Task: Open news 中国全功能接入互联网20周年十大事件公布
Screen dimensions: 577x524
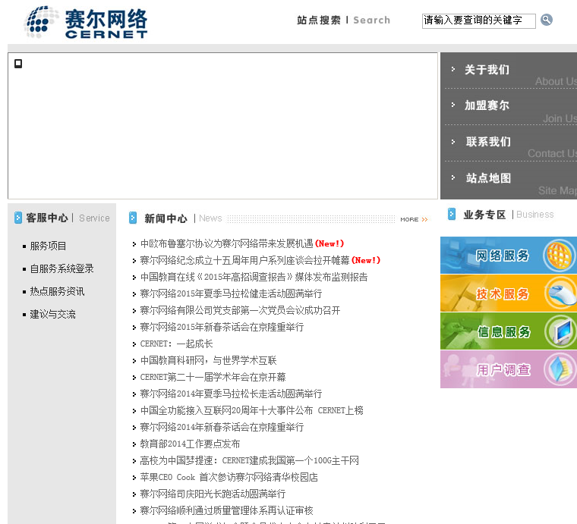Action: tap(252, 410)
